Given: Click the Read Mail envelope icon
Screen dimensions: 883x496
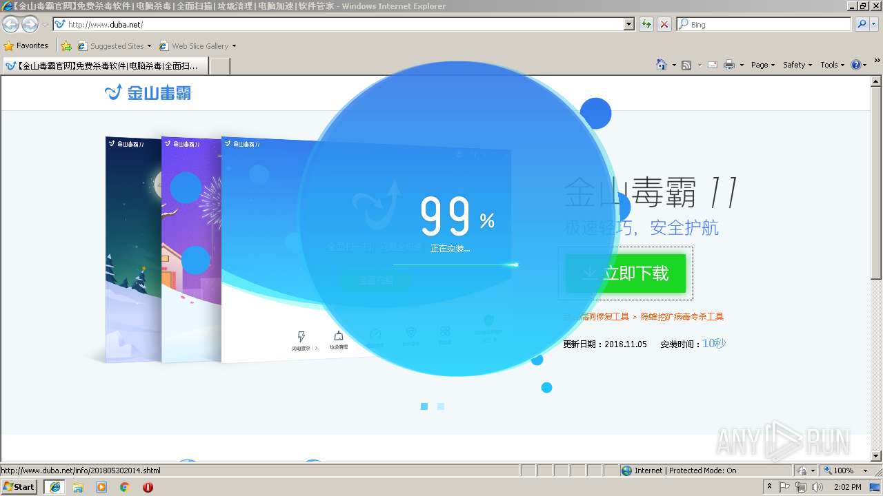Looking at the screenshot, I should [x=713, y=65].
